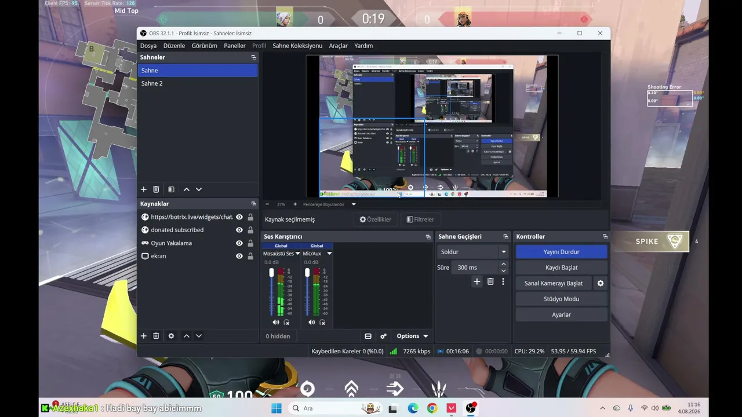The width and height of the screenshot is (742, 417).
Task: Open the Araçlar menu
Action: pos(339,46)
